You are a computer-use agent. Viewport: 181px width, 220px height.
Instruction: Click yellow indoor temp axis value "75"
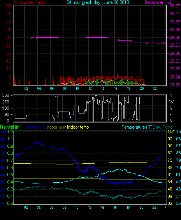pyautogui.click(x=170, y=160)
